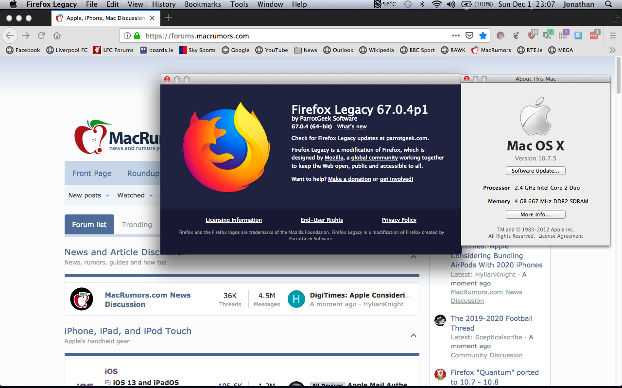This screenshot has height=388, width=622.
Task: Open the Wikipedia bookmark
Action: click(377, 50)
